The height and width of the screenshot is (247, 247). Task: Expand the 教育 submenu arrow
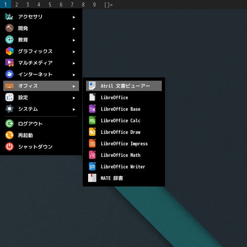coord(74,40)
